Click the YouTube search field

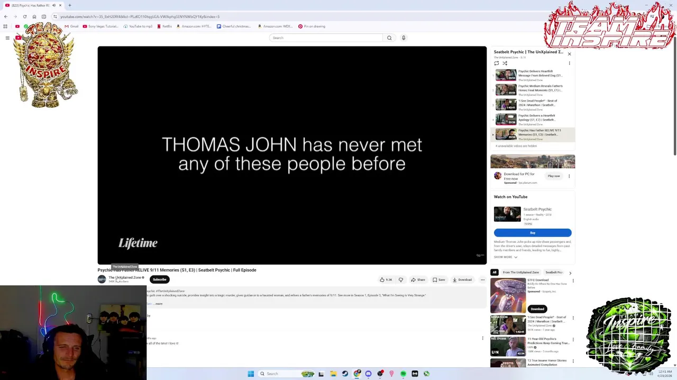click(326, 38)
